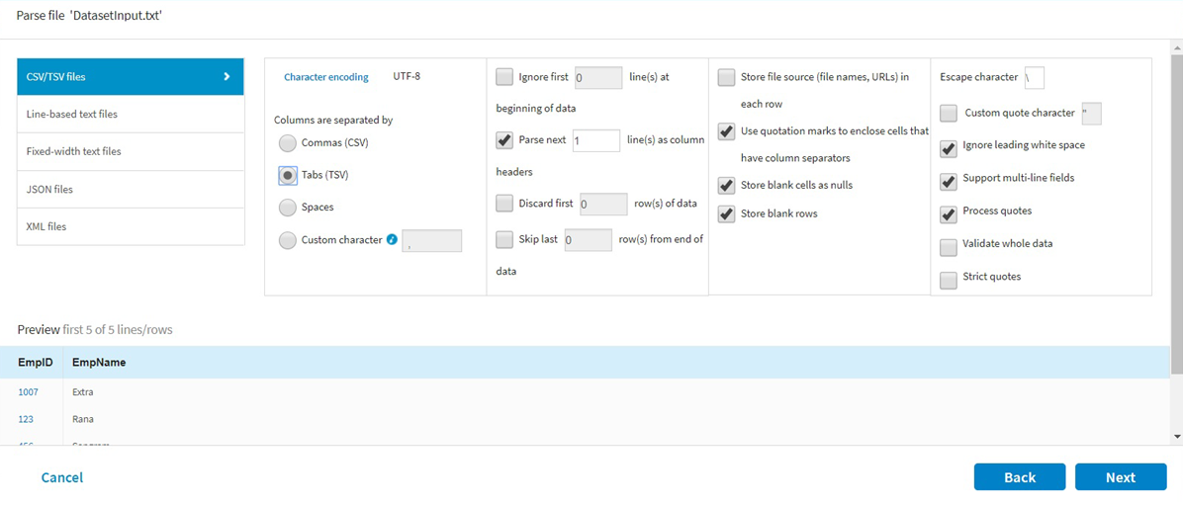The image size is (1183, 505).
Task: Click the Next button
Action: pos(1120,477)
